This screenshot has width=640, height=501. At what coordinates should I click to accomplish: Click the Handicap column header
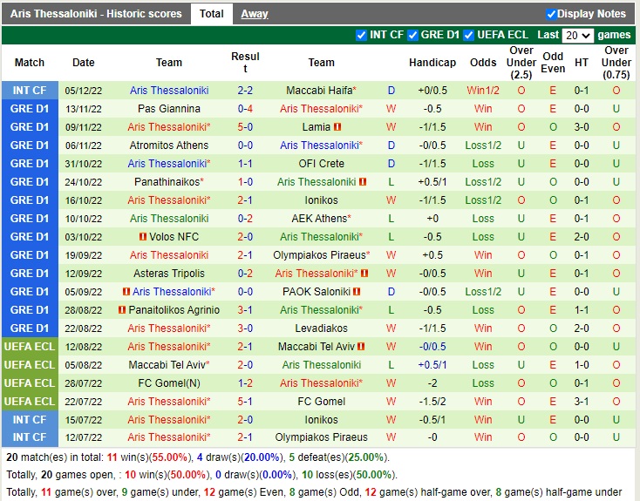tap(432, 63)
